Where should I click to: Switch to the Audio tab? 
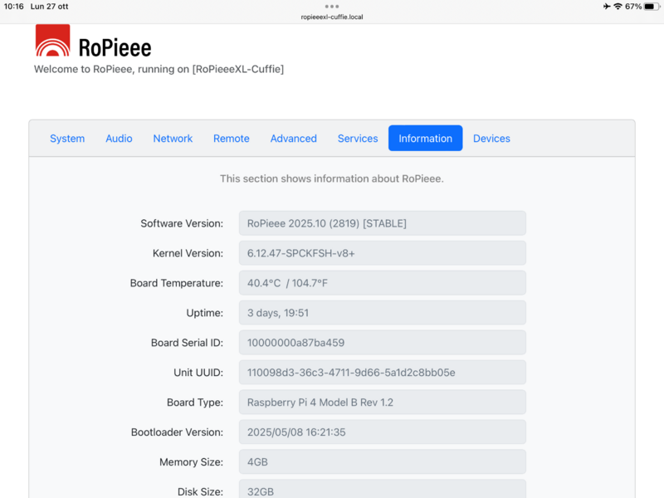point(119,139)
